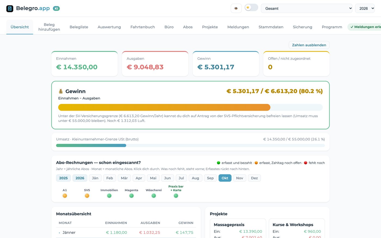Click the Praxis bar + Karte status dot

pos(176,196)
